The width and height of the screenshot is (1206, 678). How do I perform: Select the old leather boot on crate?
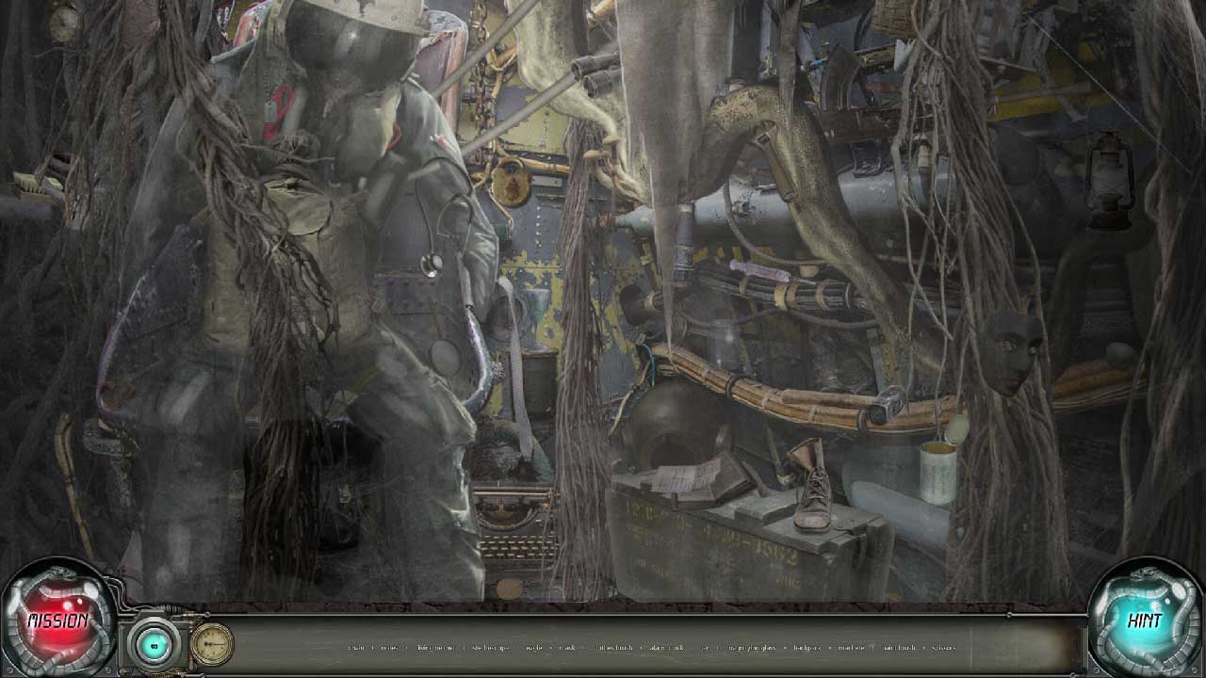809,485
